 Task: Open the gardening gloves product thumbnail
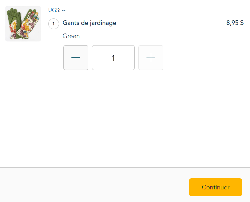[23, 24]
